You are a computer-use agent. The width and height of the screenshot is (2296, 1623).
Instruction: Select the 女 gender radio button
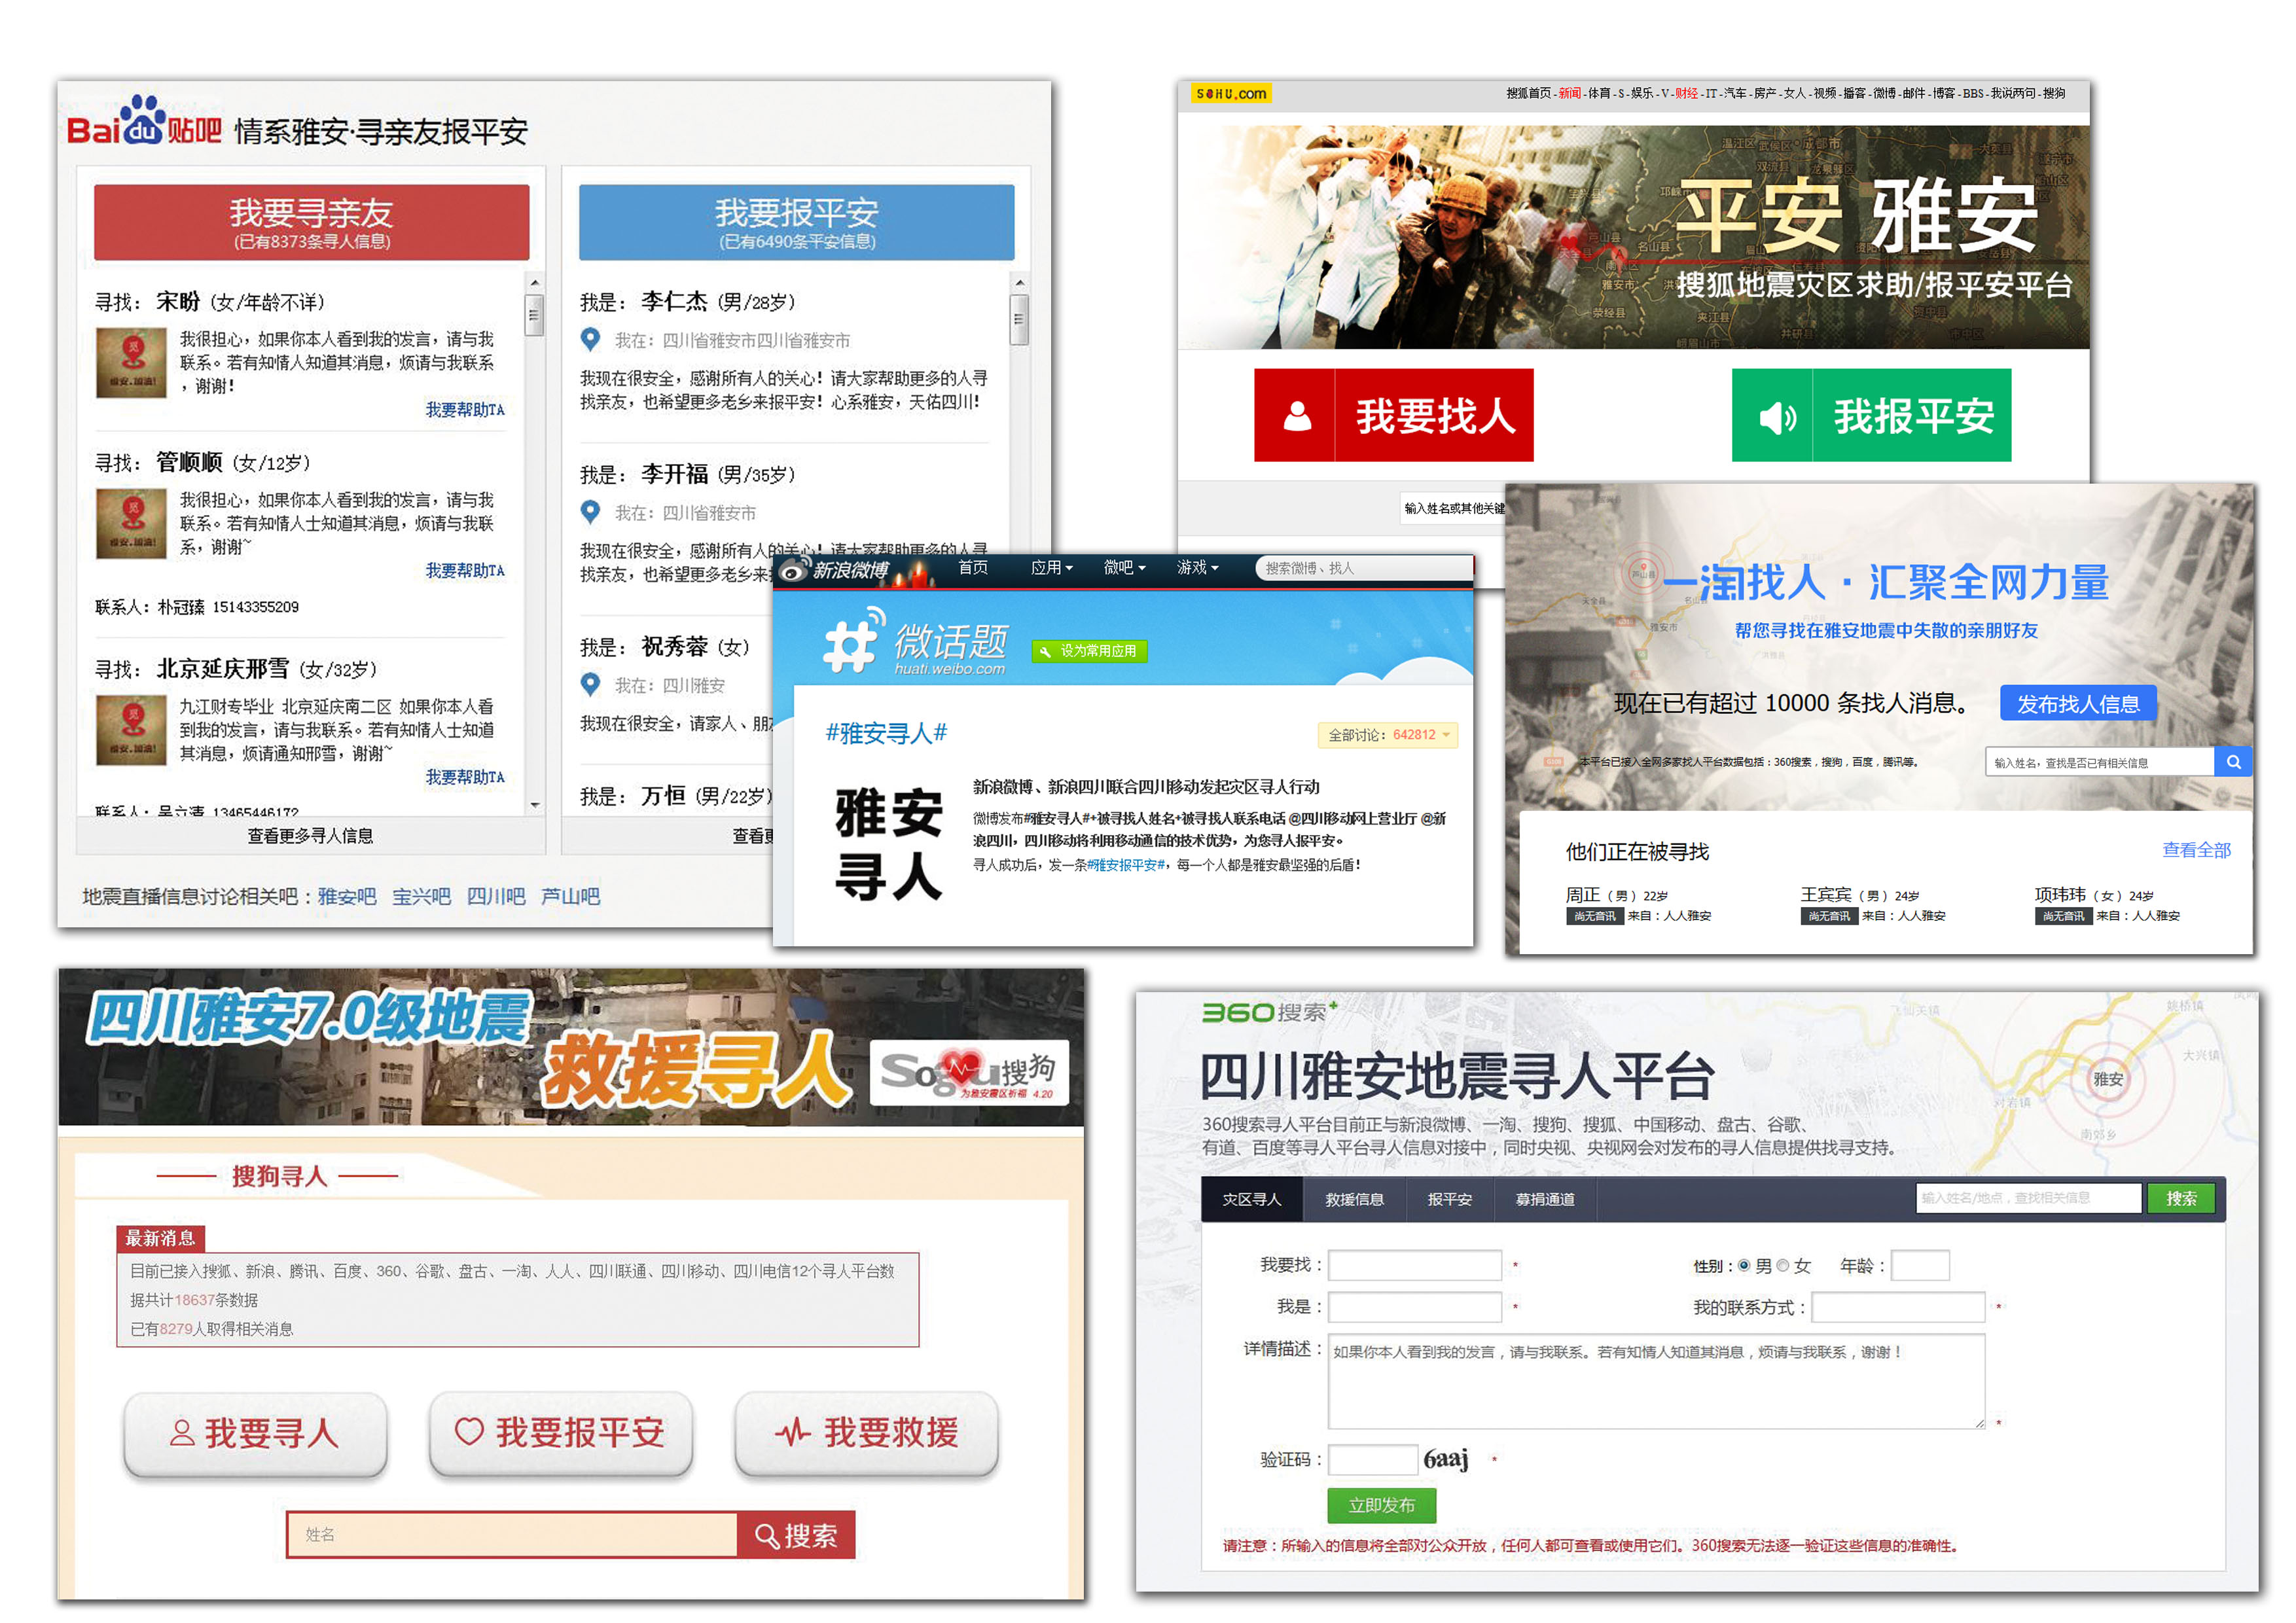click(x=1782, y=1266)
